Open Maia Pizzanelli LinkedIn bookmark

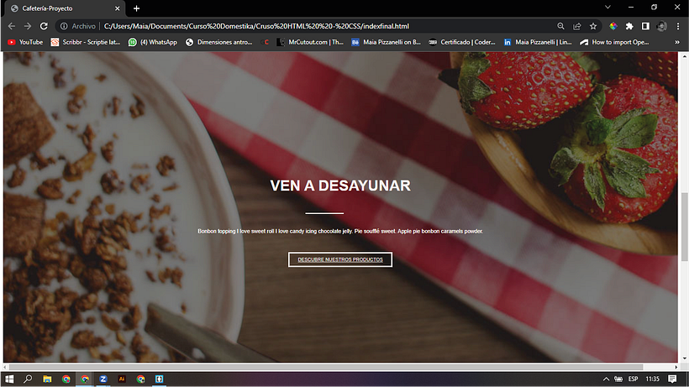point(538,42)
